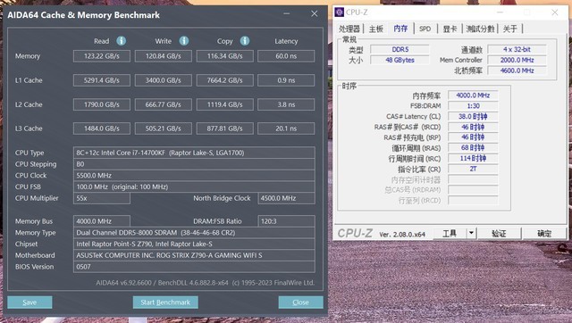572x323 pixels.
Task: Click DRAM:FSB Ratio 120:3 field
Action: coord(286,221)
